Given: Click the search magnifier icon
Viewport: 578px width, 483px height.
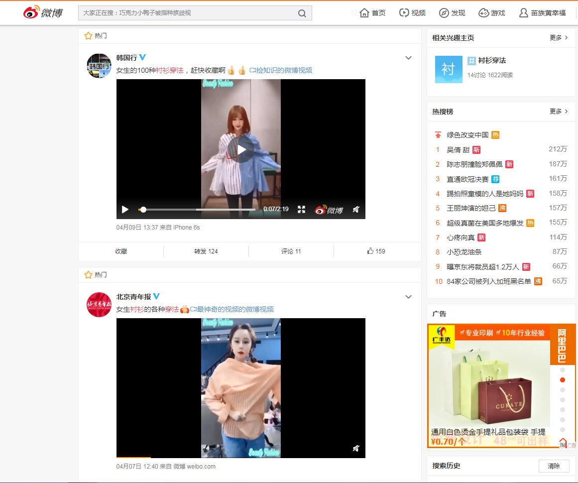Looking at the screenshot, I should coord(302,13).
